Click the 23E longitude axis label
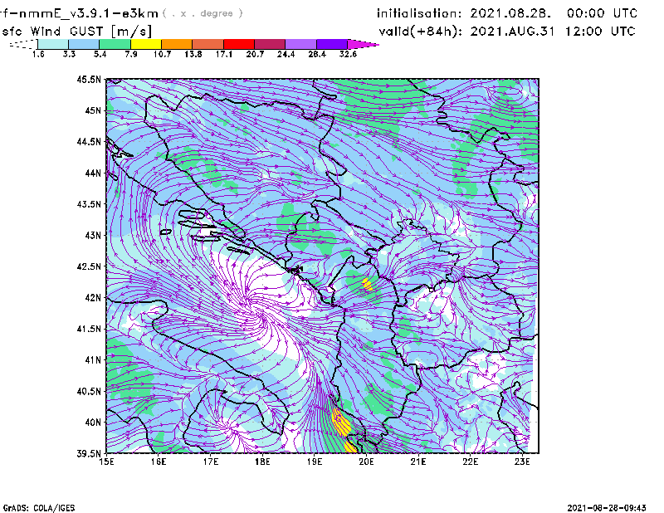 522,462
